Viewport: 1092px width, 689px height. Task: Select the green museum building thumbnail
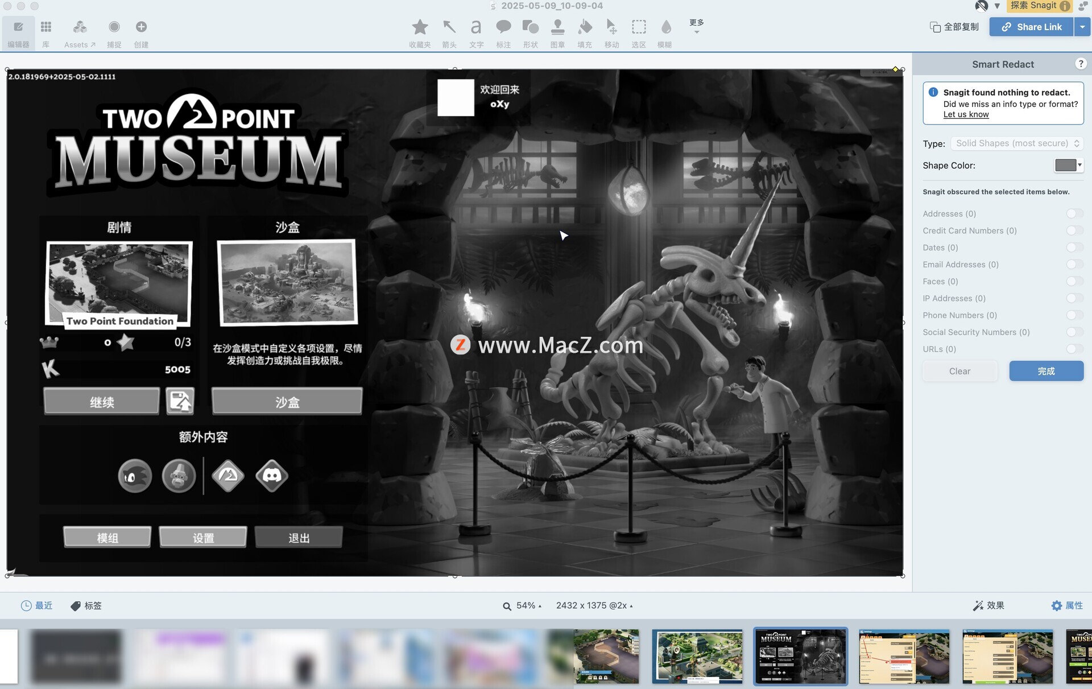click(697, 656)
